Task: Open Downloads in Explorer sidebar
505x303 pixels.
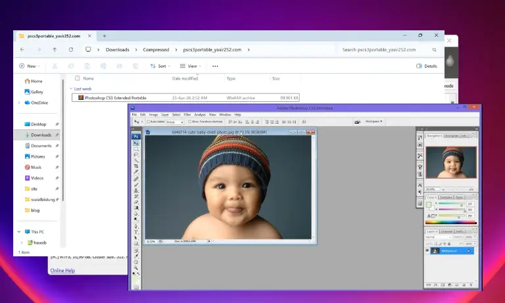Action: coord(37,135)
